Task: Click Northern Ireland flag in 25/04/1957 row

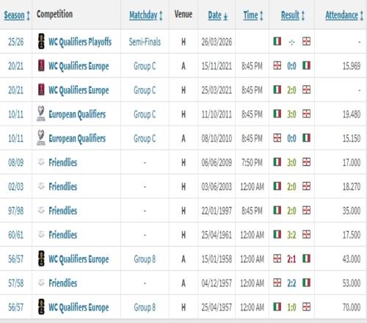Action: 306,306
